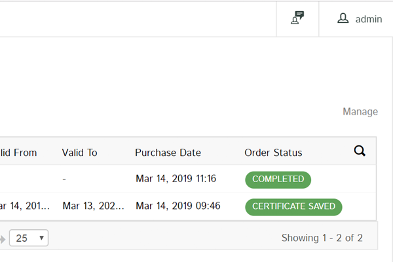The image size is (393, 262).
Task: Click the Manage link
Action: pos(360,111)
